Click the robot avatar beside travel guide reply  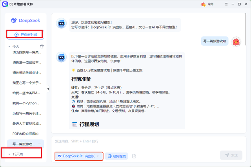(61, 57)
